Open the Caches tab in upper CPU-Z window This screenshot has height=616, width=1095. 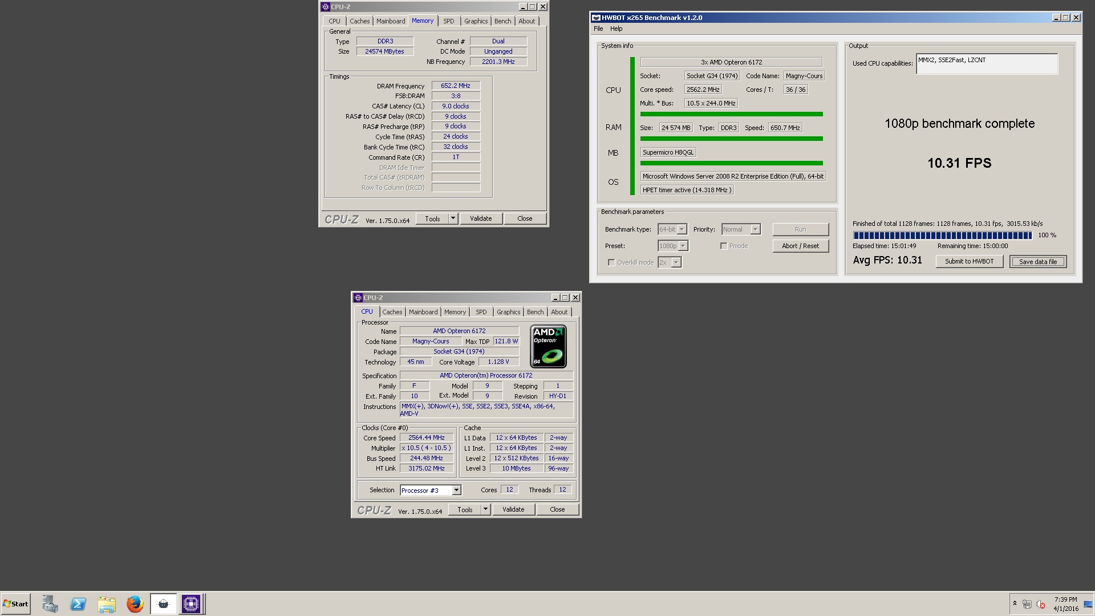[x=359, y=21]
